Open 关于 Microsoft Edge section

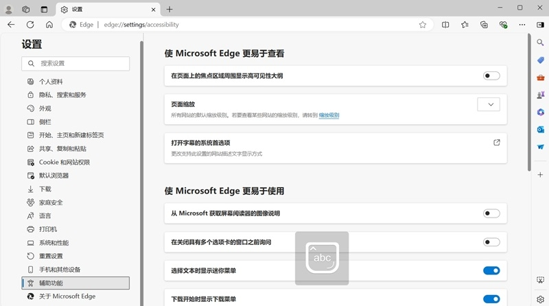[75, 296]
